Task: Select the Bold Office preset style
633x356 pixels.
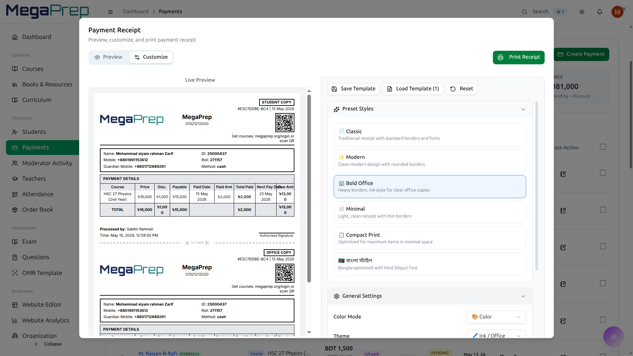Action: coord(430,187)
